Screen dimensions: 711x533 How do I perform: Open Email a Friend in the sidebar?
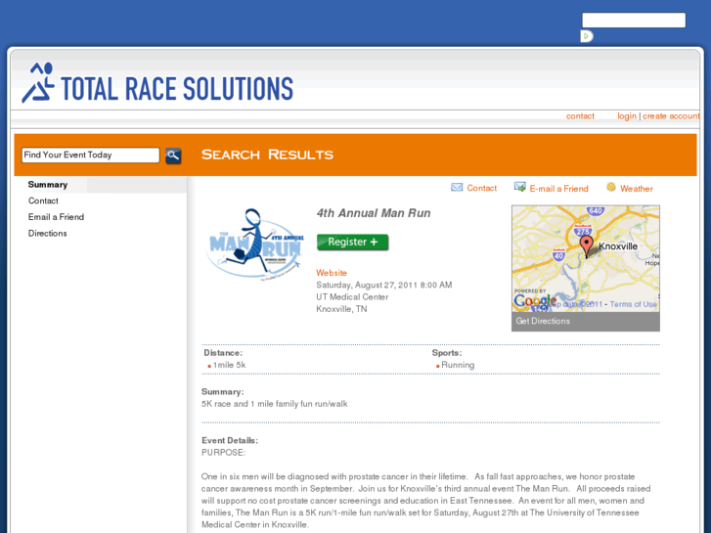pos(56,217)
